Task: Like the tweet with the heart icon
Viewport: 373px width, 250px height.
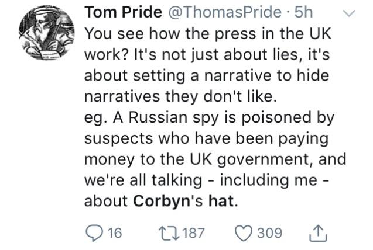Action: pos(244,233)
